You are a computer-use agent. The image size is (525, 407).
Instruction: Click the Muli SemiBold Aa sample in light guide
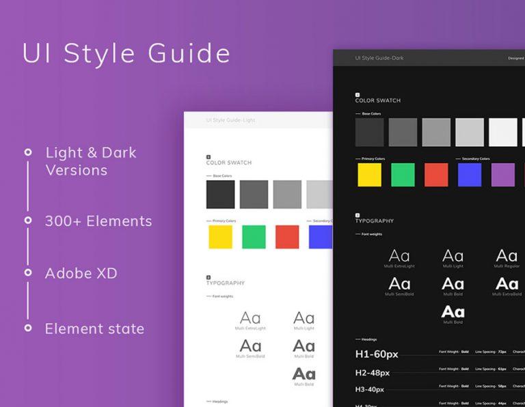(x=250, y=346)
